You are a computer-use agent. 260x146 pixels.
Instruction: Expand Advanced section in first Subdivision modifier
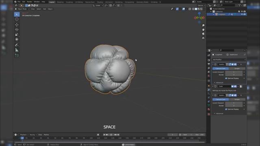219,82
